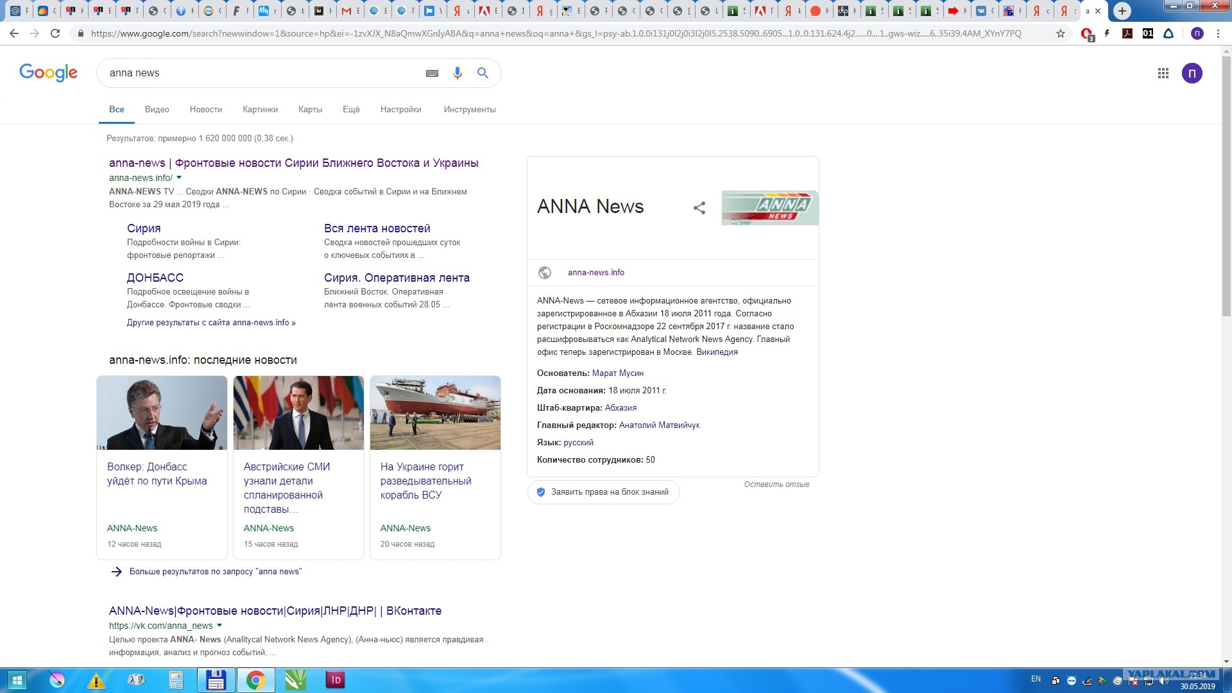1232x693 pixels.
Task: Reload the current page
Action: (x=55, y=33)
